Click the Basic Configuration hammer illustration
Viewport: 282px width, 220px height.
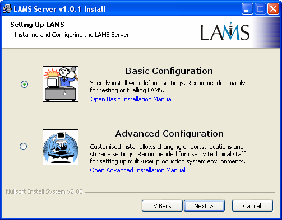click(x=61, y=84)
